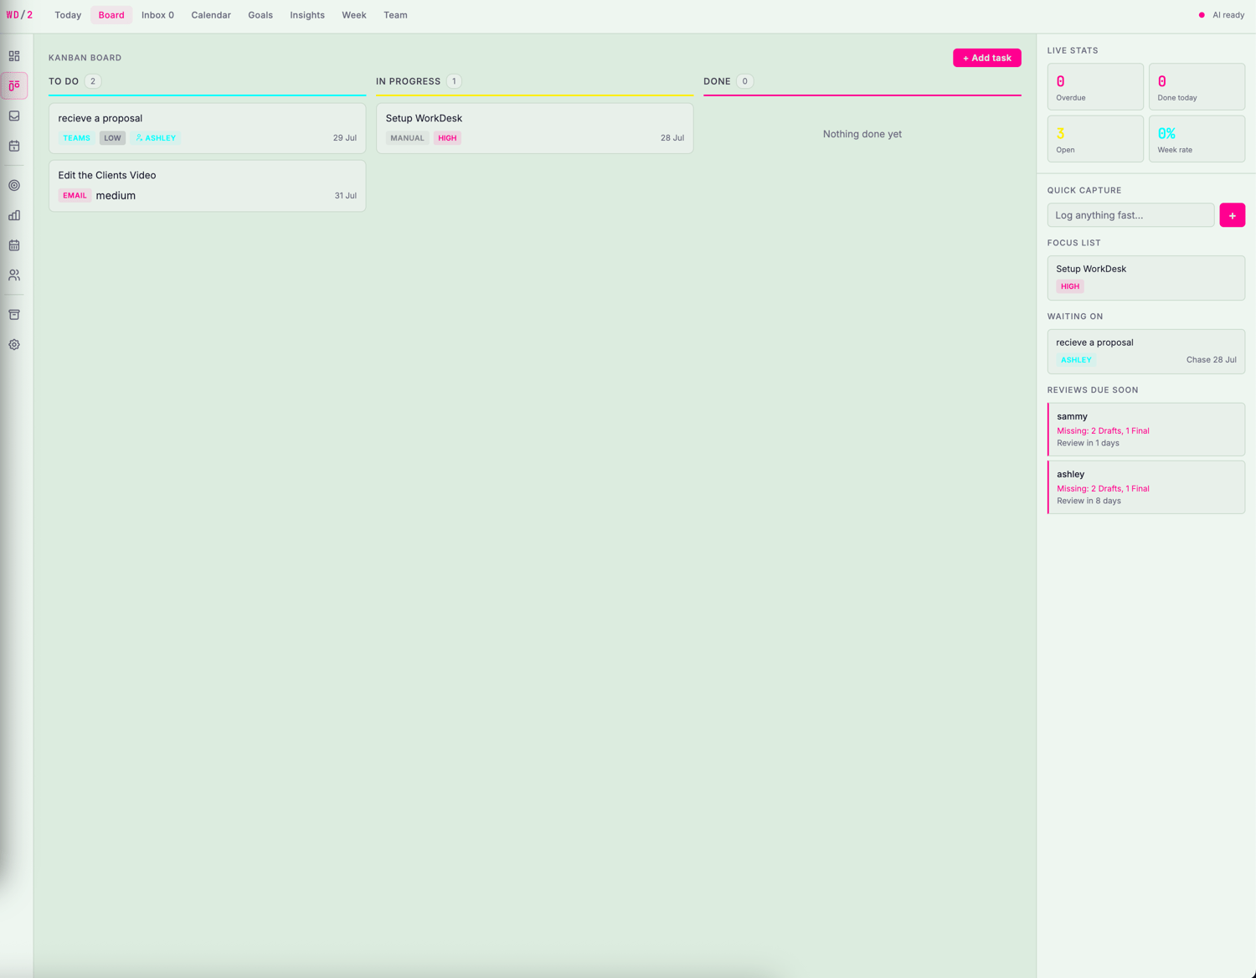Click the Week rate stat tile
1256x978 pixels.
tap(1197, 139)
